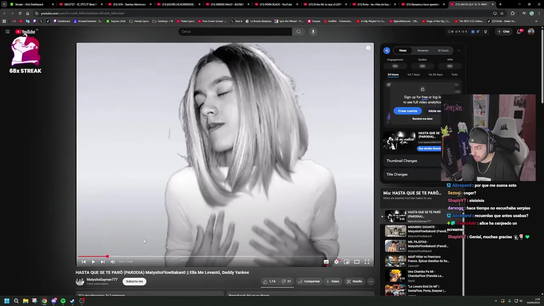Skip to the previous video
544x306 pixels.
(84, 262)
